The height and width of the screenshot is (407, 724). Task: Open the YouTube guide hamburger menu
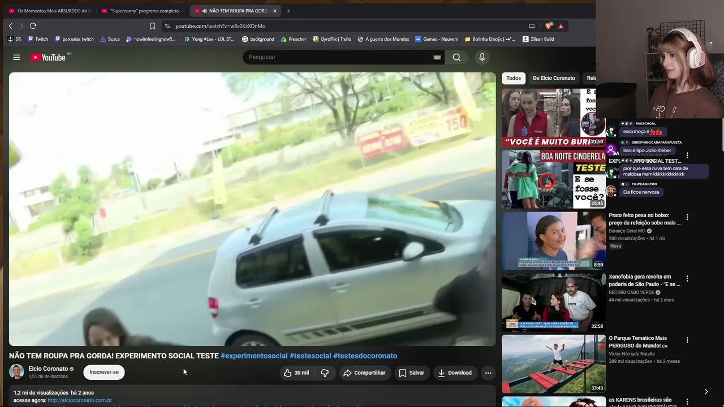pos(16,57)
